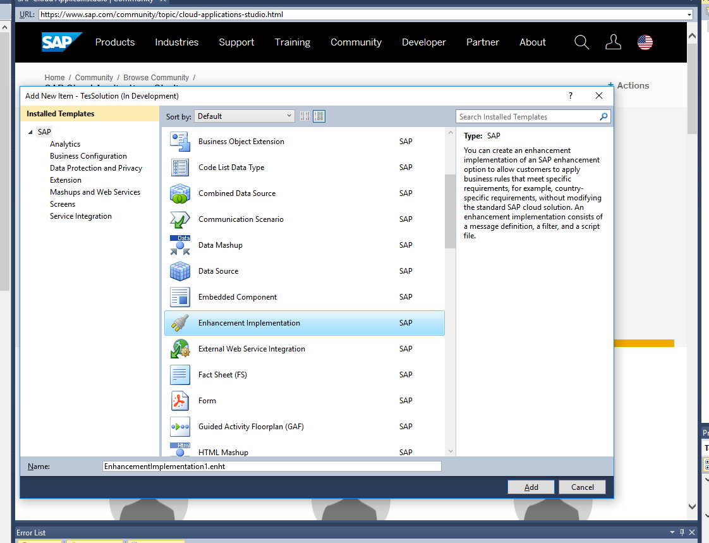Click the template list scroll up arrow
This screenshot has height=543, width=709.
pos(451,133)
